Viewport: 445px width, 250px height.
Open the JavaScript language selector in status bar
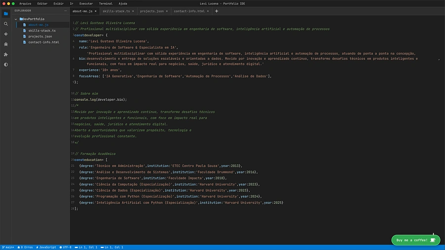47,247
